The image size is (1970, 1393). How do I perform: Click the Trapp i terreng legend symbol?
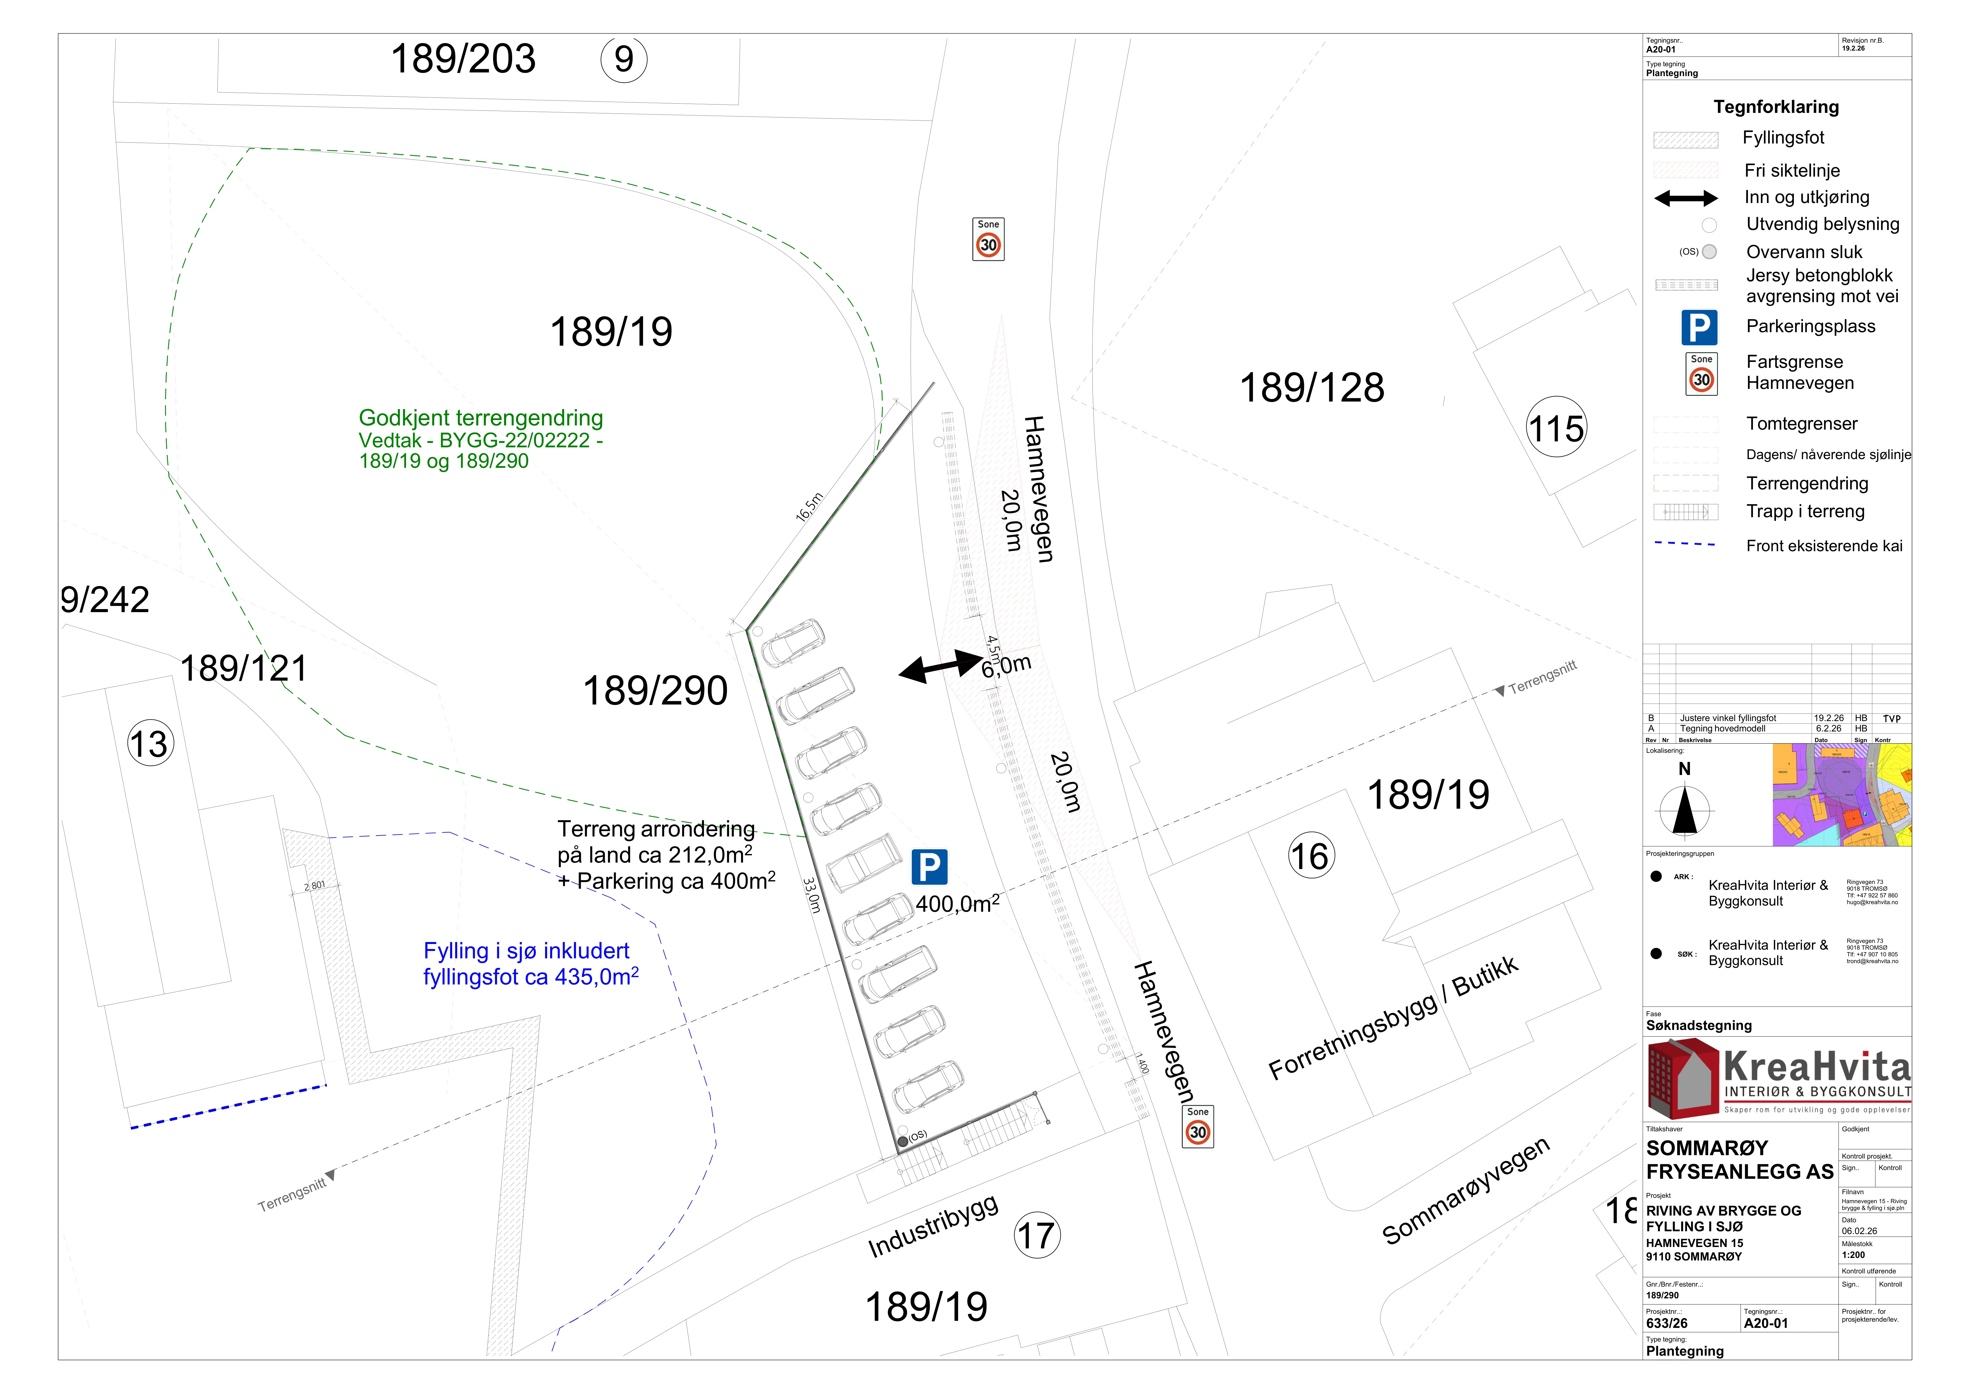[x=1686, y=512]
